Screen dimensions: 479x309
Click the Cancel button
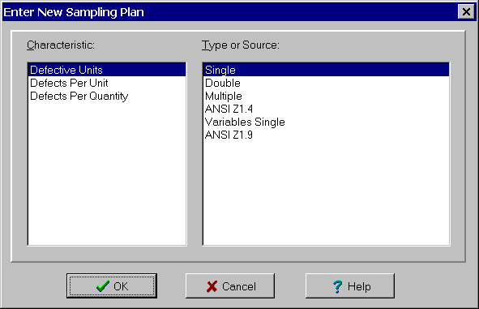coord(230,286)
